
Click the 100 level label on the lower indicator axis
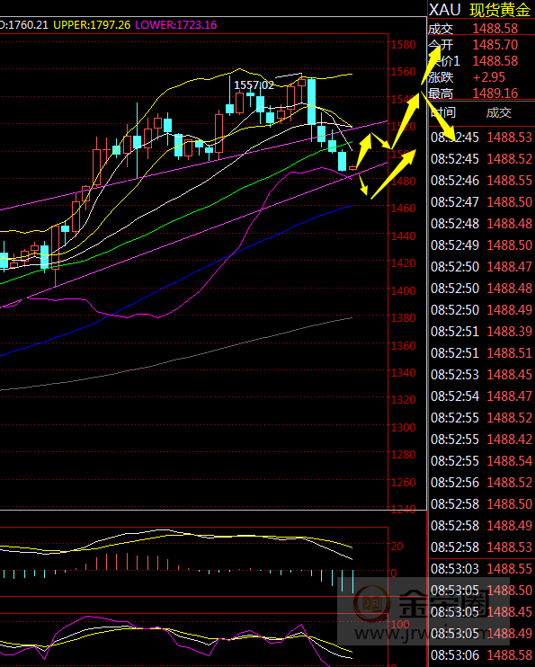[x=399, y=625]
